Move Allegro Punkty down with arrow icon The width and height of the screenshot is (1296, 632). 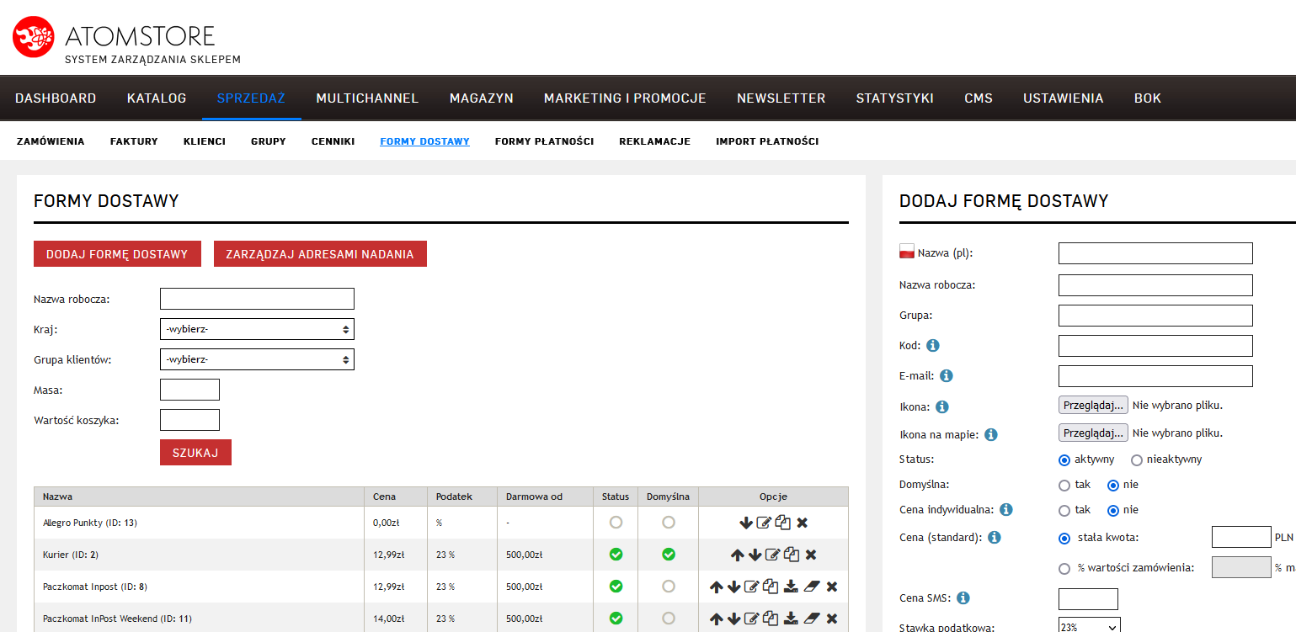[745, 523]
